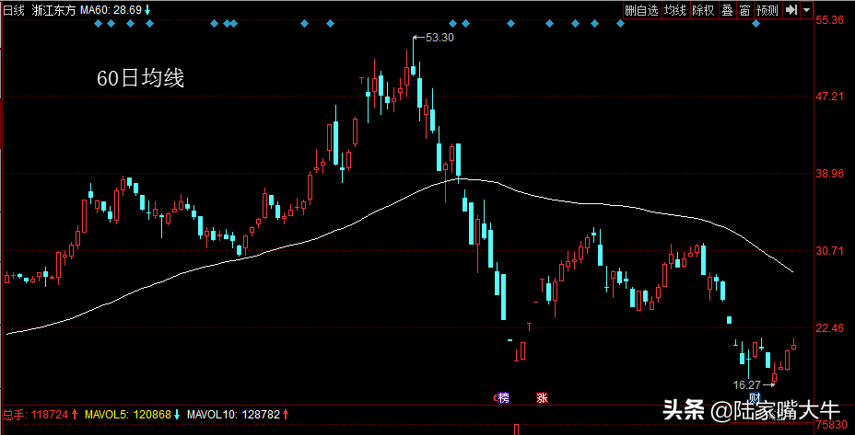Click the rightmost blue diamond event marker
This screenshot has height=435, width=855.
coord(755,25)
